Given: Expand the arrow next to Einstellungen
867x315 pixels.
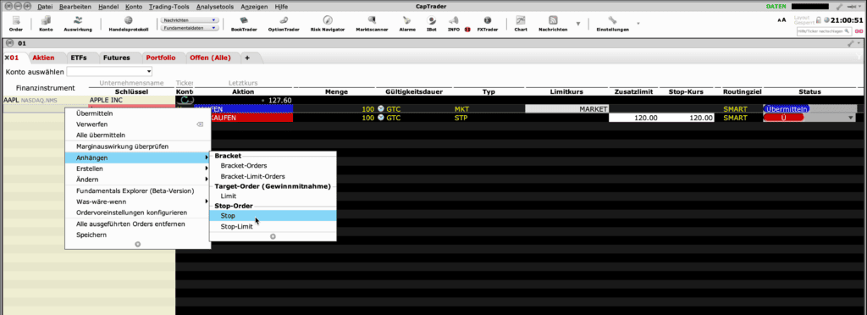Looking at the screenshot, I should pyautogui.click(x=638, y=24).
